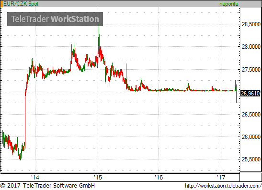Click the EUR/CZK Spot chart title
This screenshot has width=262, height=190.
[x=21, y=4]
